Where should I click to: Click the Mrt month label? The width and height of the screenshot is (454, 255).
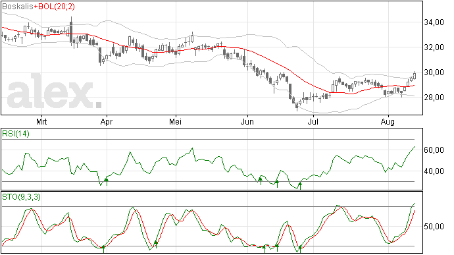click(x=41, y=121)
